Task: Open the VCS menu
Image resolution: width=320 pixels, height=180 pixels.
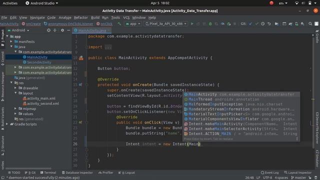Action: 126,17
